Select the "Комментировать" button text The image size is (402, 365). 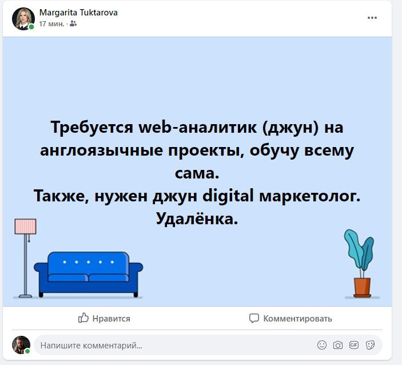pyautogui.click(x=298, y=319)
